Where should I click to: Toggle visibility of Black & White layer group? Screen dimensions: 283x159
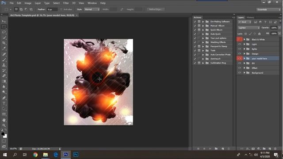click(240, 39)
